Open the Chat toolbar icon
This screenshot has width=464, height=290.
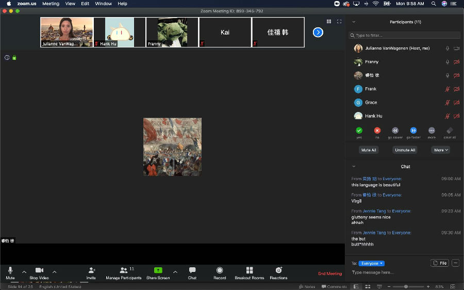click(192, 270)
